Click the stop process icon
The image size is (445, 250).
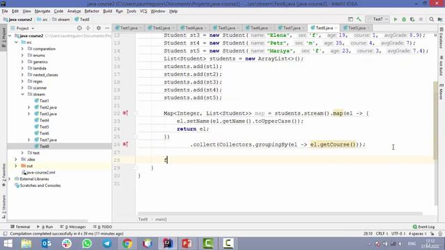pos(421,19)
